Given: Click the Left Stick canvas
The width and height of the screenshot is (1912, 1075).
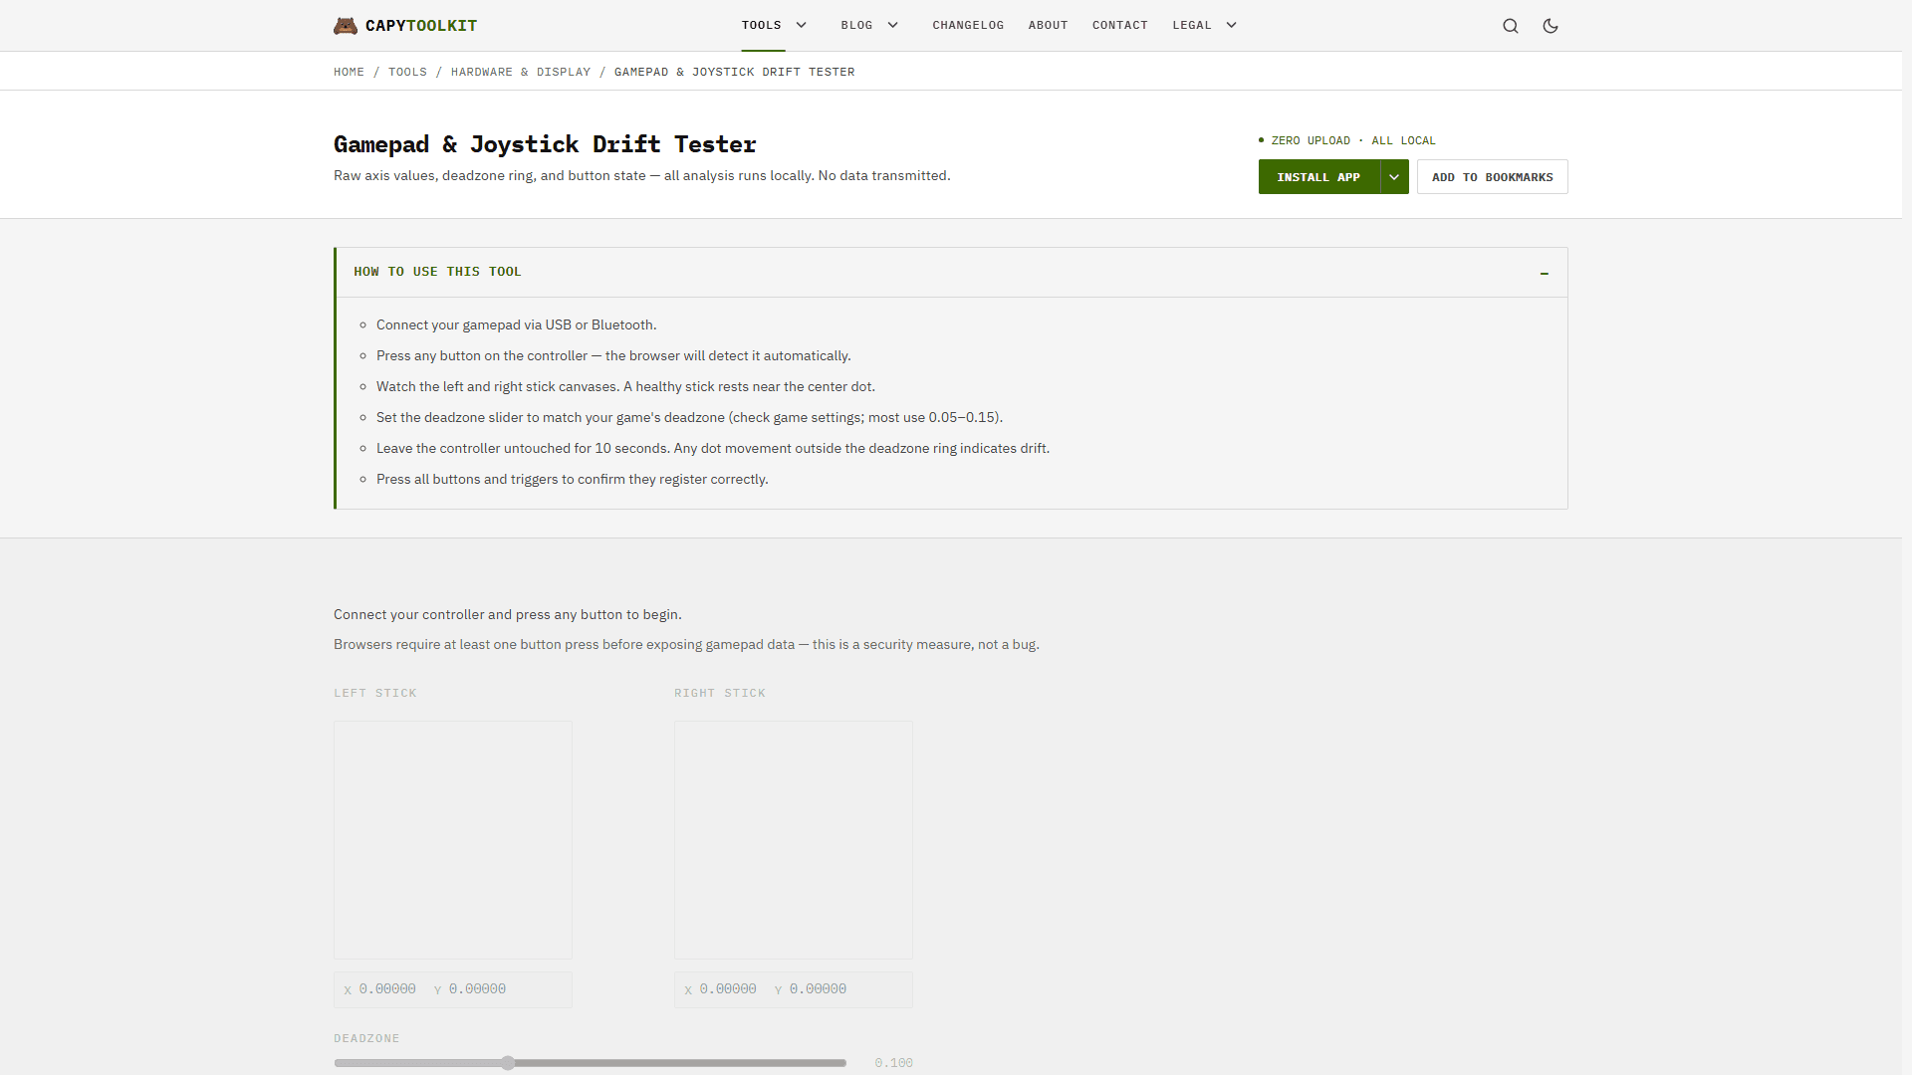Looking at the screenshot, I should click(x=453, y=840).
